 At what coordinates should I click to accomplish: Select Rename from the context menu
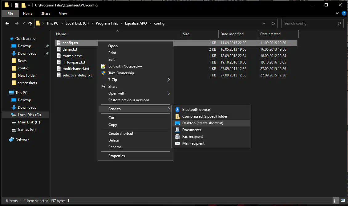click(x=136, y=147)
